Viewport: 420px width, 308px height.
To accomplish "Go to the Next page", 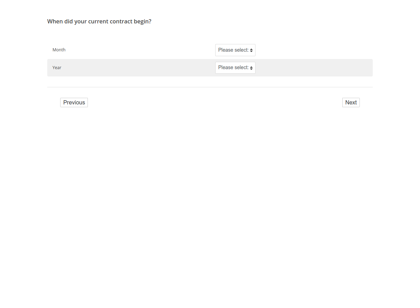I will [351, 102].
